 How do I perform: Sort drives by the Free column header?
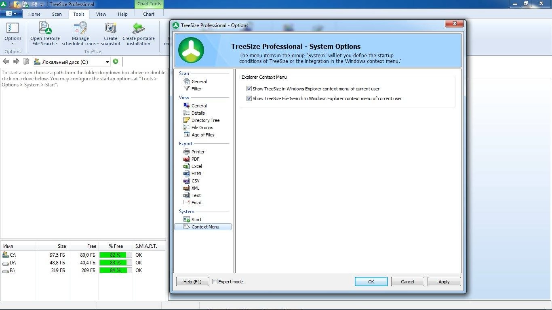coord(82,246)
